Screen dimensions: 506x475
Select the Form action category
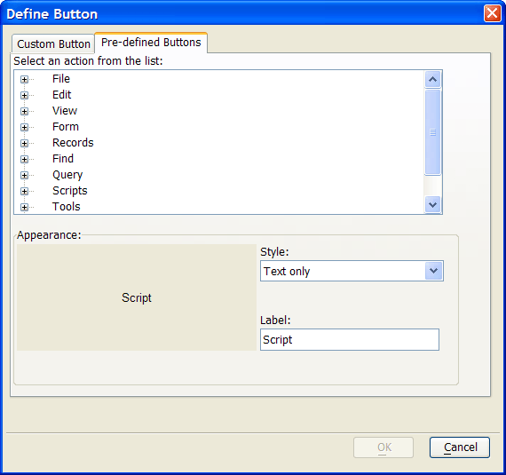pyautogui.click(x=66, y=126)
